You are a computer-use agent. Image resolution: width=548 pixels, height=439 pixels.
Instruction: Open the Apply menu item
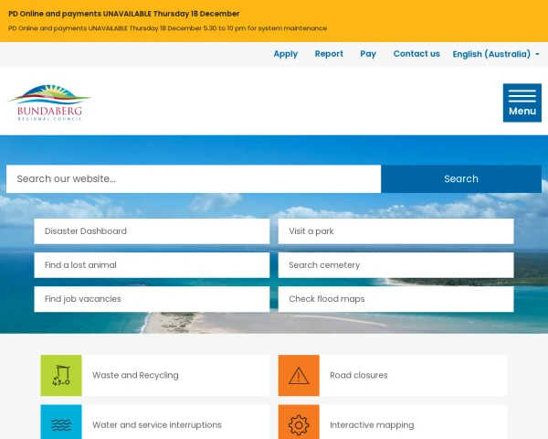click(285, 54)
